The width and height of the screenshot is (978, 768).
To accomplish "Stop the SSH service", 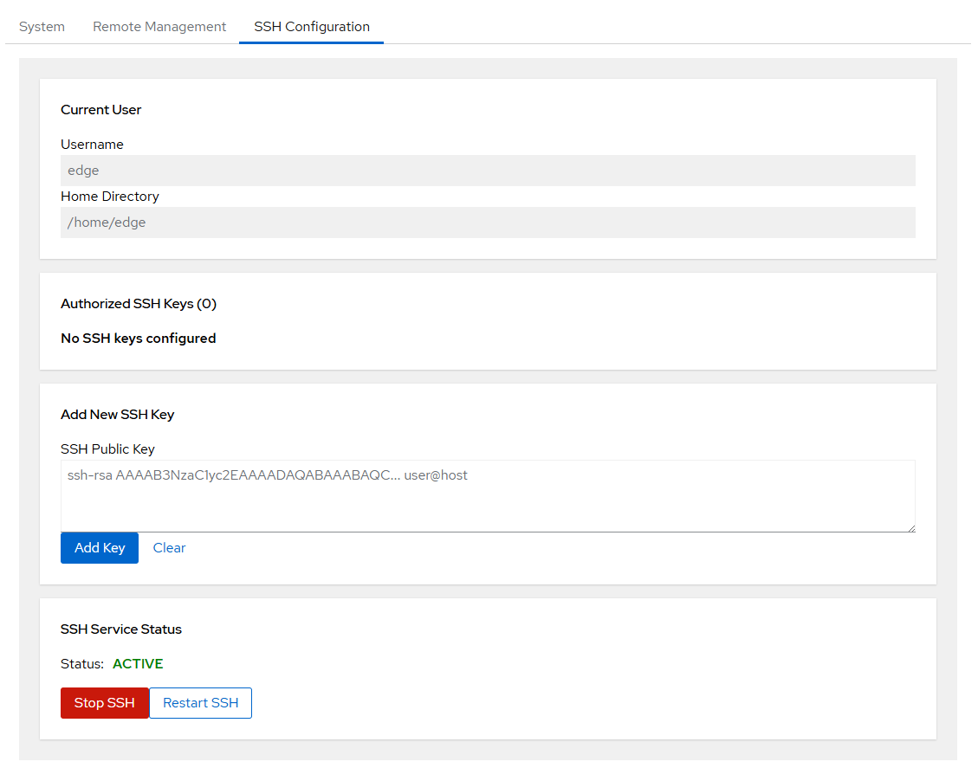I will (104, 703).
